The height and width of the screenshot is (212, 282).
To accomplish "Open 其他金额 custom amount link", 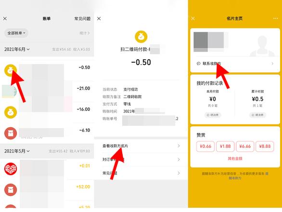I will pyautogui.click(x=235, y=159).
